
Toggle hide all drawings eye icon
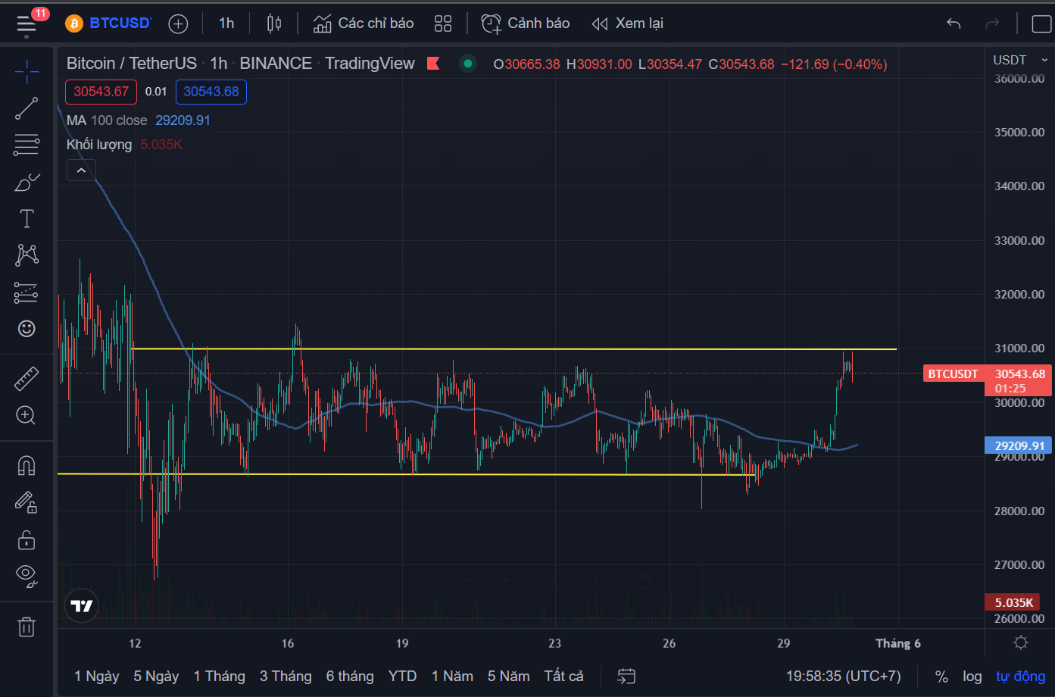[27, 576]
